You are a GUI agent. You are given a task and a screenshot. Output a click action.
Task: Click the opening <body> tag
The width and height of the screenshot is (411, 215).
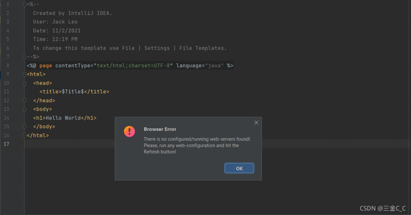point(43,109)
